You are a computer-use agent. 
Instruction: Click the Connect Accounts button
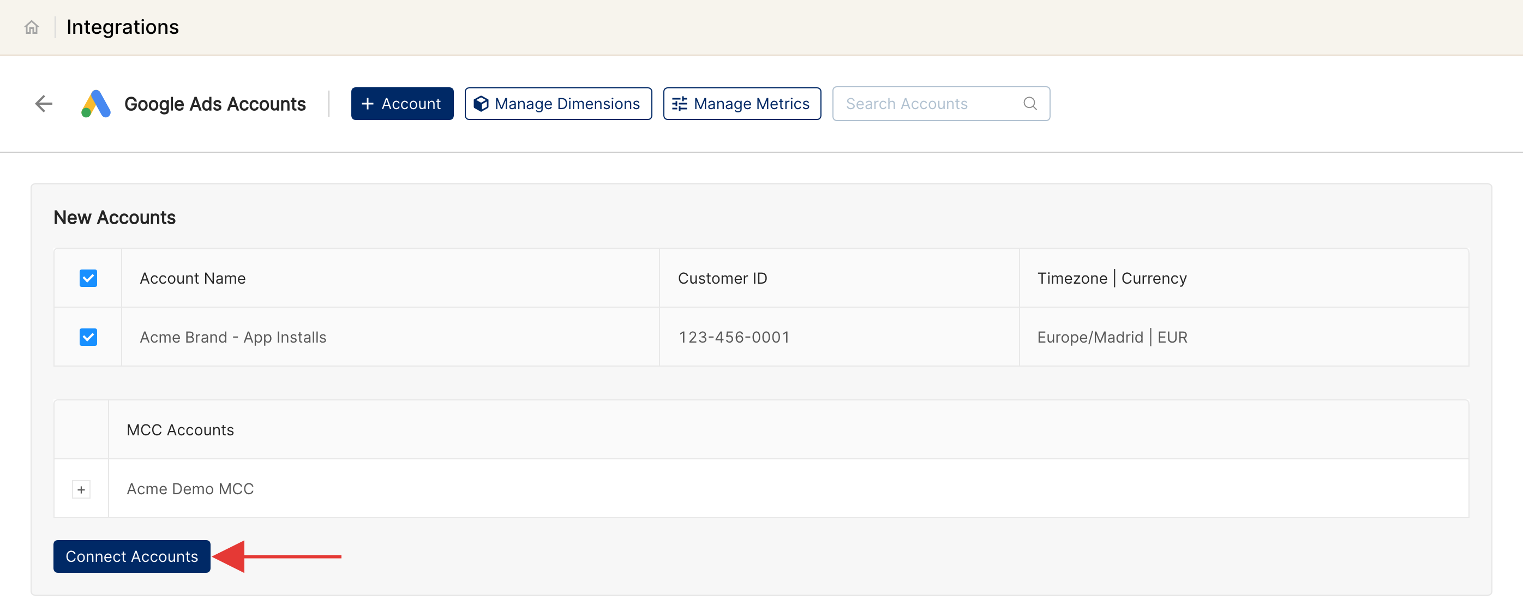[x=132, y=556]
